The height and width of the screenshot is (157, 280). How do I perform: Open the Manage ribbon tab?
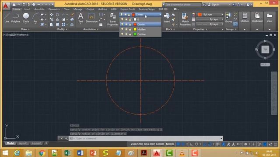click(x=78, y=9)
